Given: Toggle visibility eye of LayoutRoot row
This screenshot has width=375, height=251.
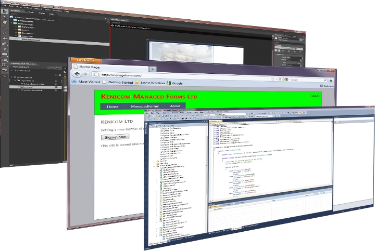Looking at the screenshot, I should tap(56, 81).
